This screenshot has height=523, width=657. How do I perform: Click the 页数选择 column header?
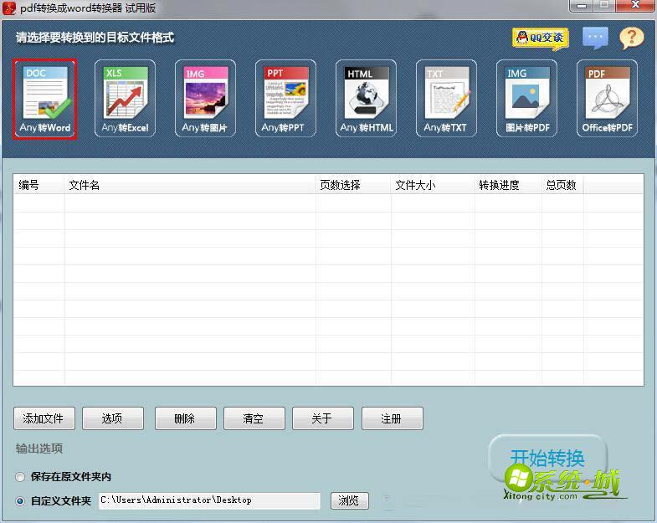click(x=353, y=185)
